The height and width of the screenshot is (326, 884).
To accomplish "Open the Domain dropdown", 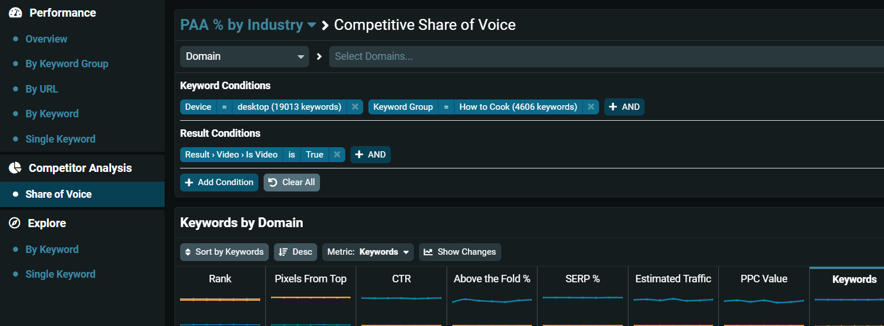I will 245,56.
